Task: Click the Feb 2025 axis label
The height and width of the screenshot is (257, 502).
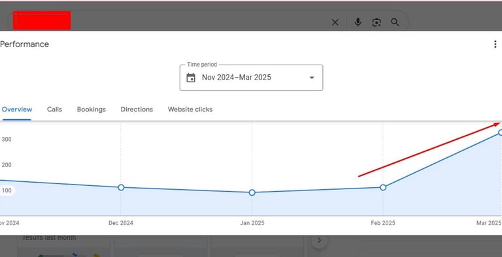Action: point(383,223)
